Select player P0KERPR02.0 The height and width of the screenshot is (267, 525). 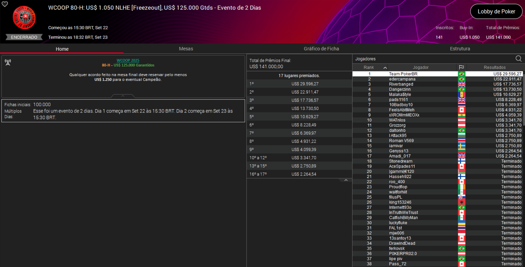click(437, 254)
